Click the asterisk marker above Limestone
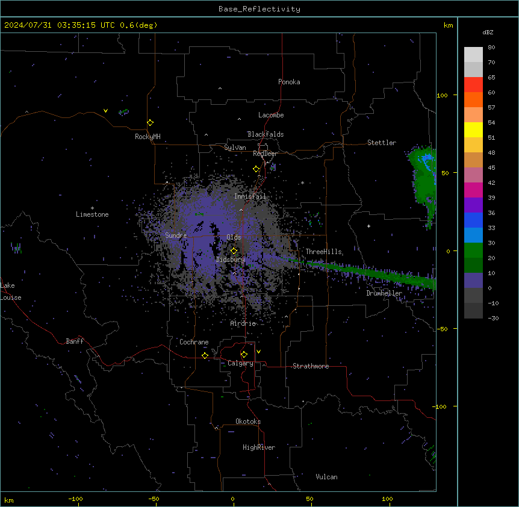Viewport: 519px width, 507px height. [x=92, y=208]
